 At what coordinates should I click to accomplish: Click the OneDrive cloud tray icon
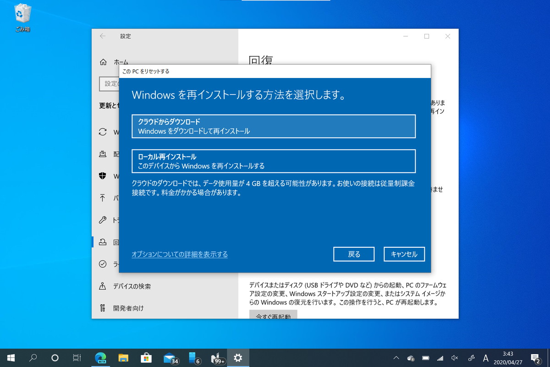[x=411, y=358]
